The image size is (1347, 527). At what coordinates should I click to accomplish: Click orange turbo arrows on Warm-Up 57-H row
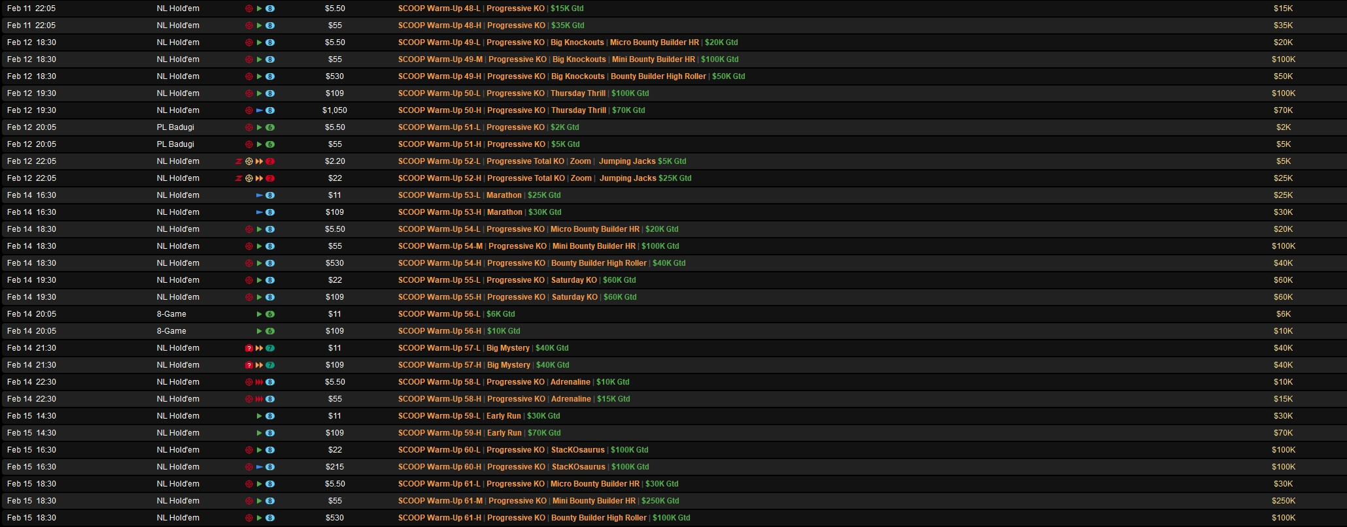click(260, 365)
